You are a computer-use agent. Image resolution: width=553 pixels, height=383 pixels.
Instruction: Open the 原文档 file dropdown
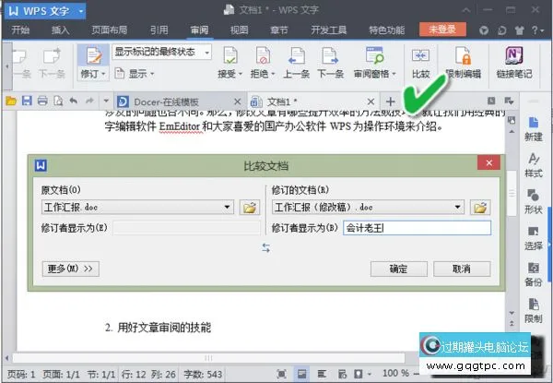(228, 208)
